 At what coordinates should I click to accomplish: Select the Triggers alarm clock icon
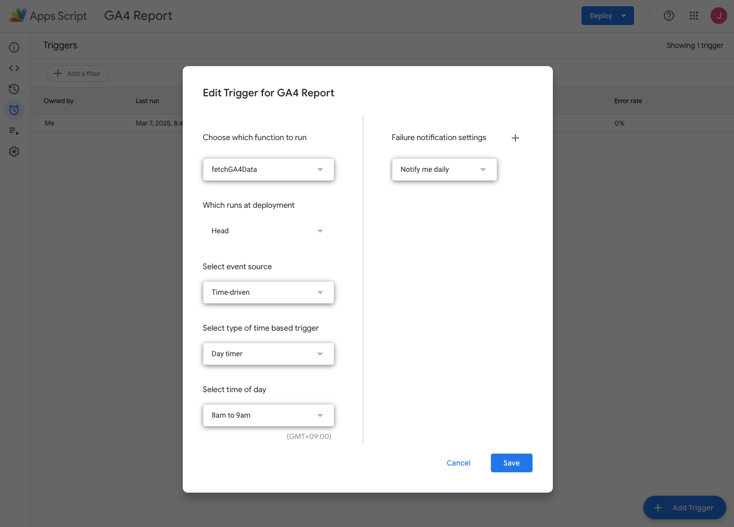click(14, 110)
